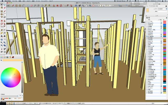
Task: Expand the コンポーネント collapsed panel
Action: pyautogui.click(x=137, y=3)
